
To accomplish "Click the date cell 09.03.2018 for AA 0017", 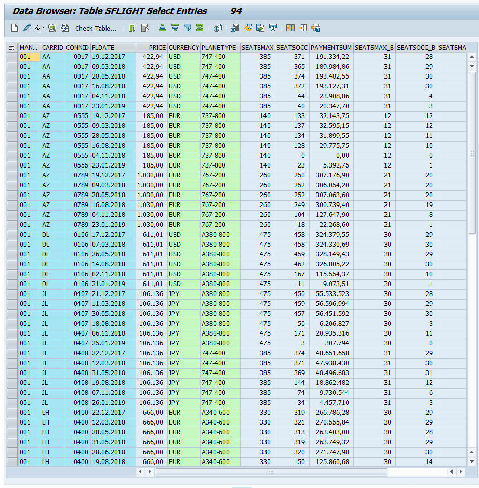I will [x=113, y=67].
